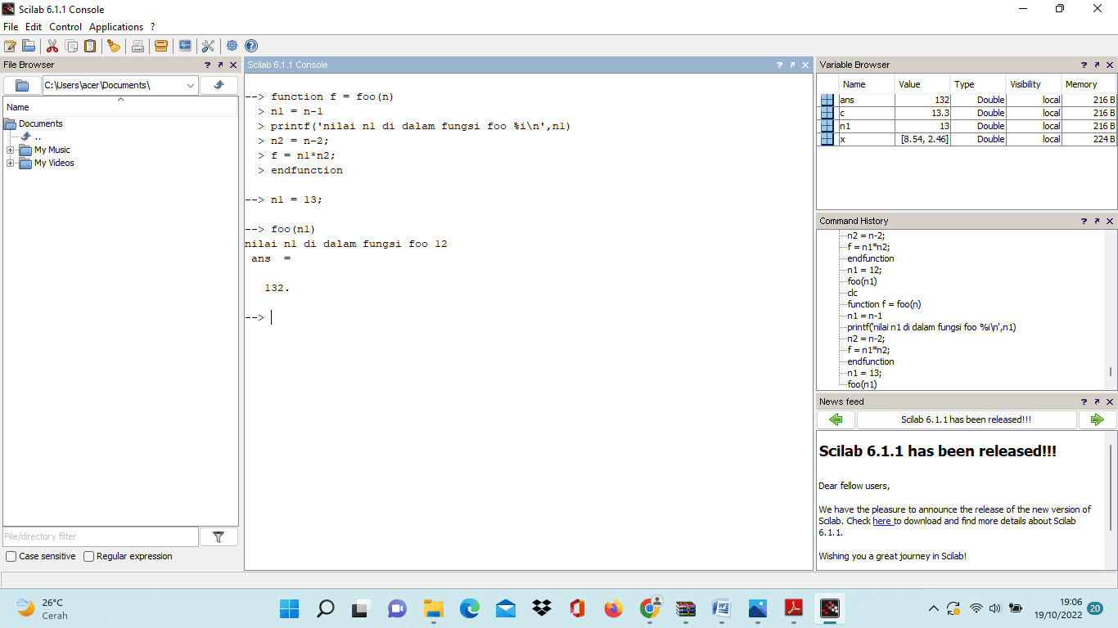The width and height of the screenshot is (1118, 628).
Task: Click the File/directory filter input field
Action: [101, 536]
